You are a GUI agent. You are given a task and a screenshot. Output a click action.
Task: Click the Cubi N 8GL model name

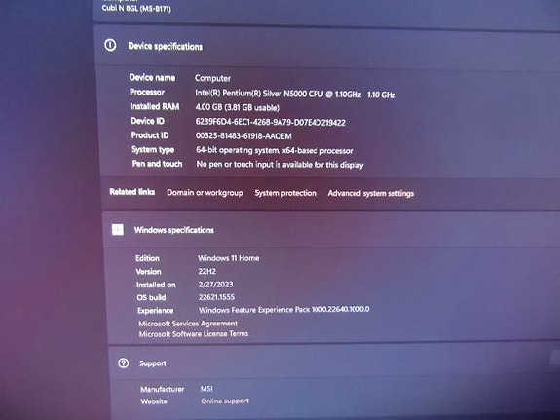(x=136, y=8)
